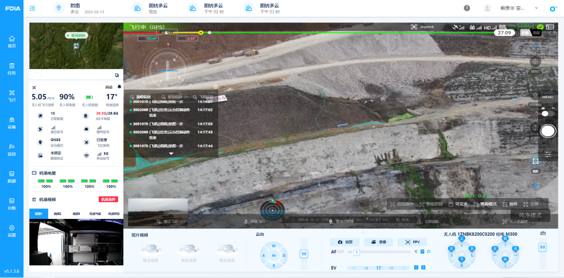Open the 飞行 (Flight) sidebar page
This screenshot has height=278, width=564.
pyautogui.click(x=11, y=95)
